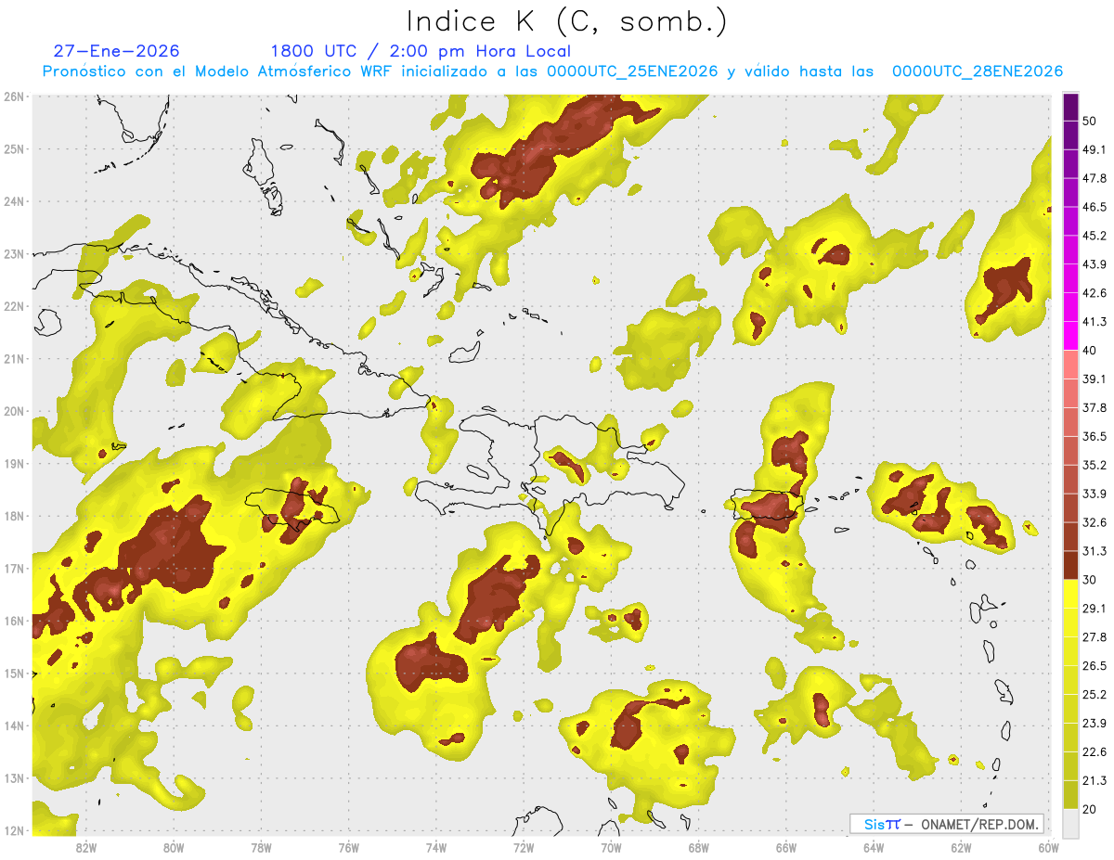Screen dimensions: 1114x860
Task: Click the colorbar value '40'
Action: [x=1091, y=351]
